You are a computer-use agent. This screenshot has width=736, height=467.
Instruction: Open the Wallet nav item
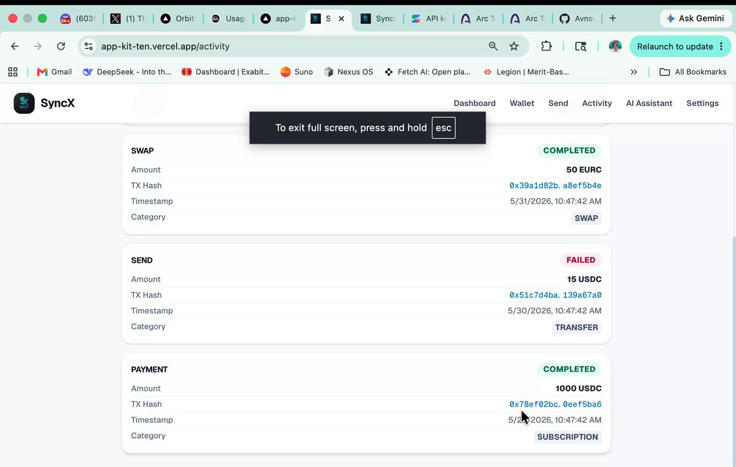tap(522, 103)
